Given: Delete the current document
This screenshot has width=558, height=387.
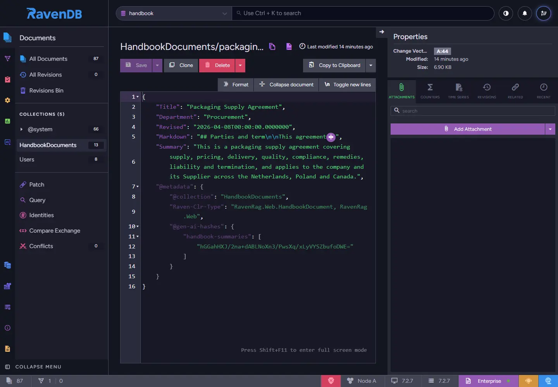Looking at the screenshot, I should click(x=217, y=65).
